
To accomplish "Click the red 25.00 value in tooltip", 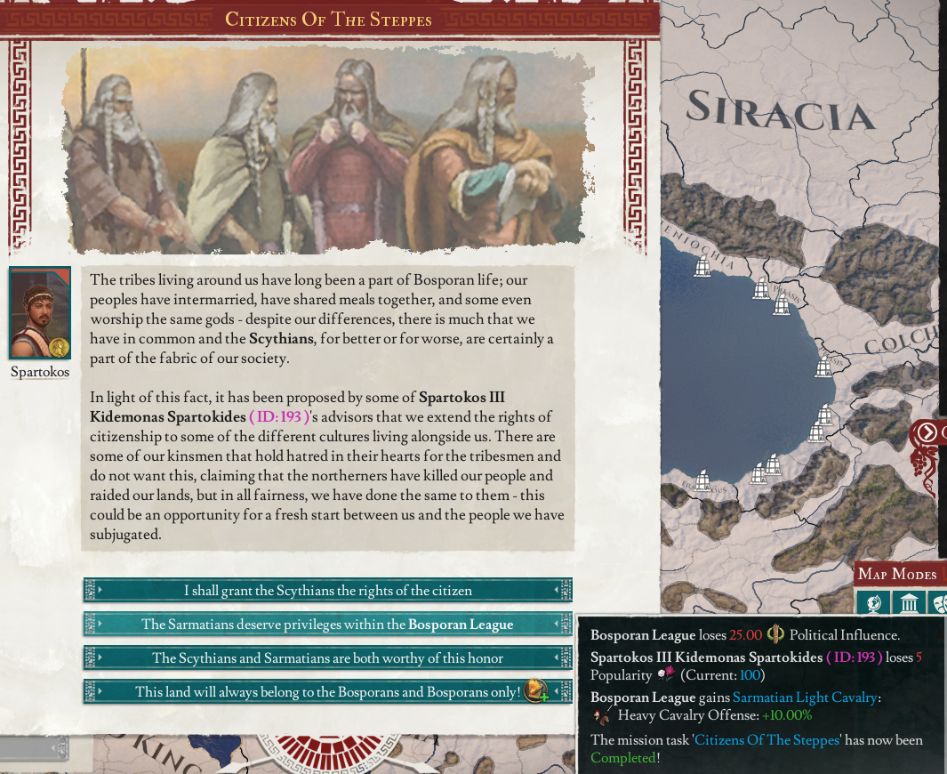I will tap(745, 635).
